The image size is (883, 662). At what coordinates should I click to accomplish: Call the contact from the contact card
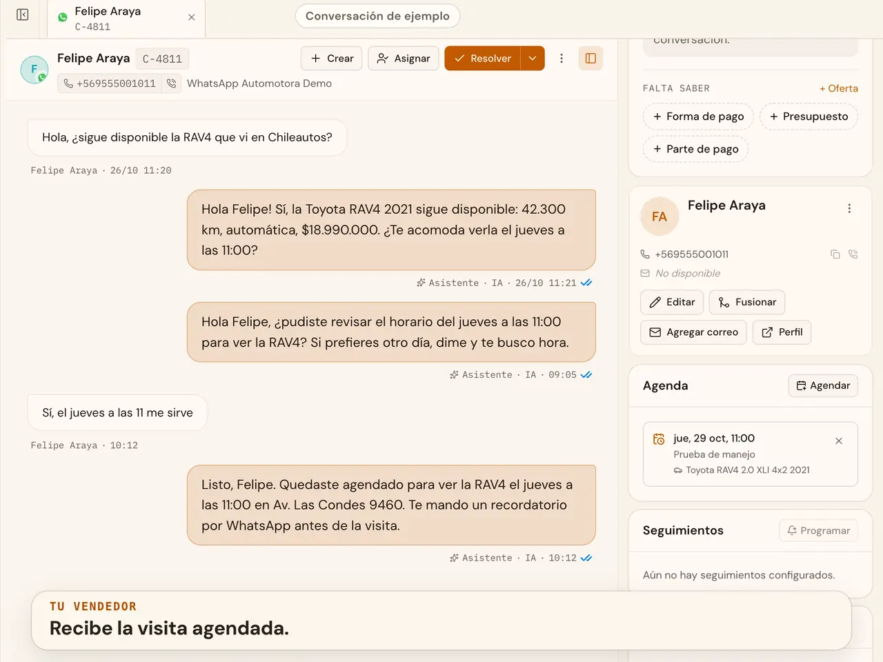(853, 254)
